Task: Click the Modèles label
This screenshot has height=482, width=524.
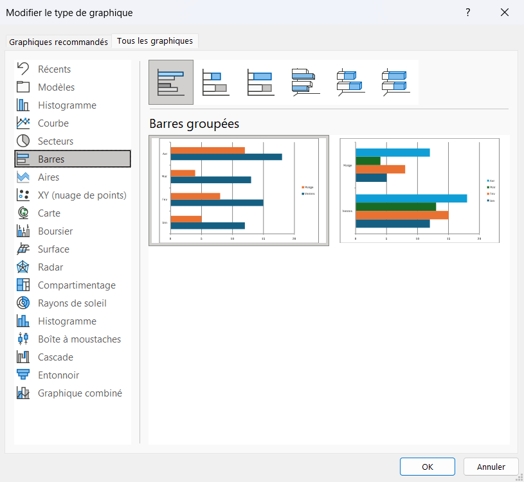Action: (x=56, y=87)
